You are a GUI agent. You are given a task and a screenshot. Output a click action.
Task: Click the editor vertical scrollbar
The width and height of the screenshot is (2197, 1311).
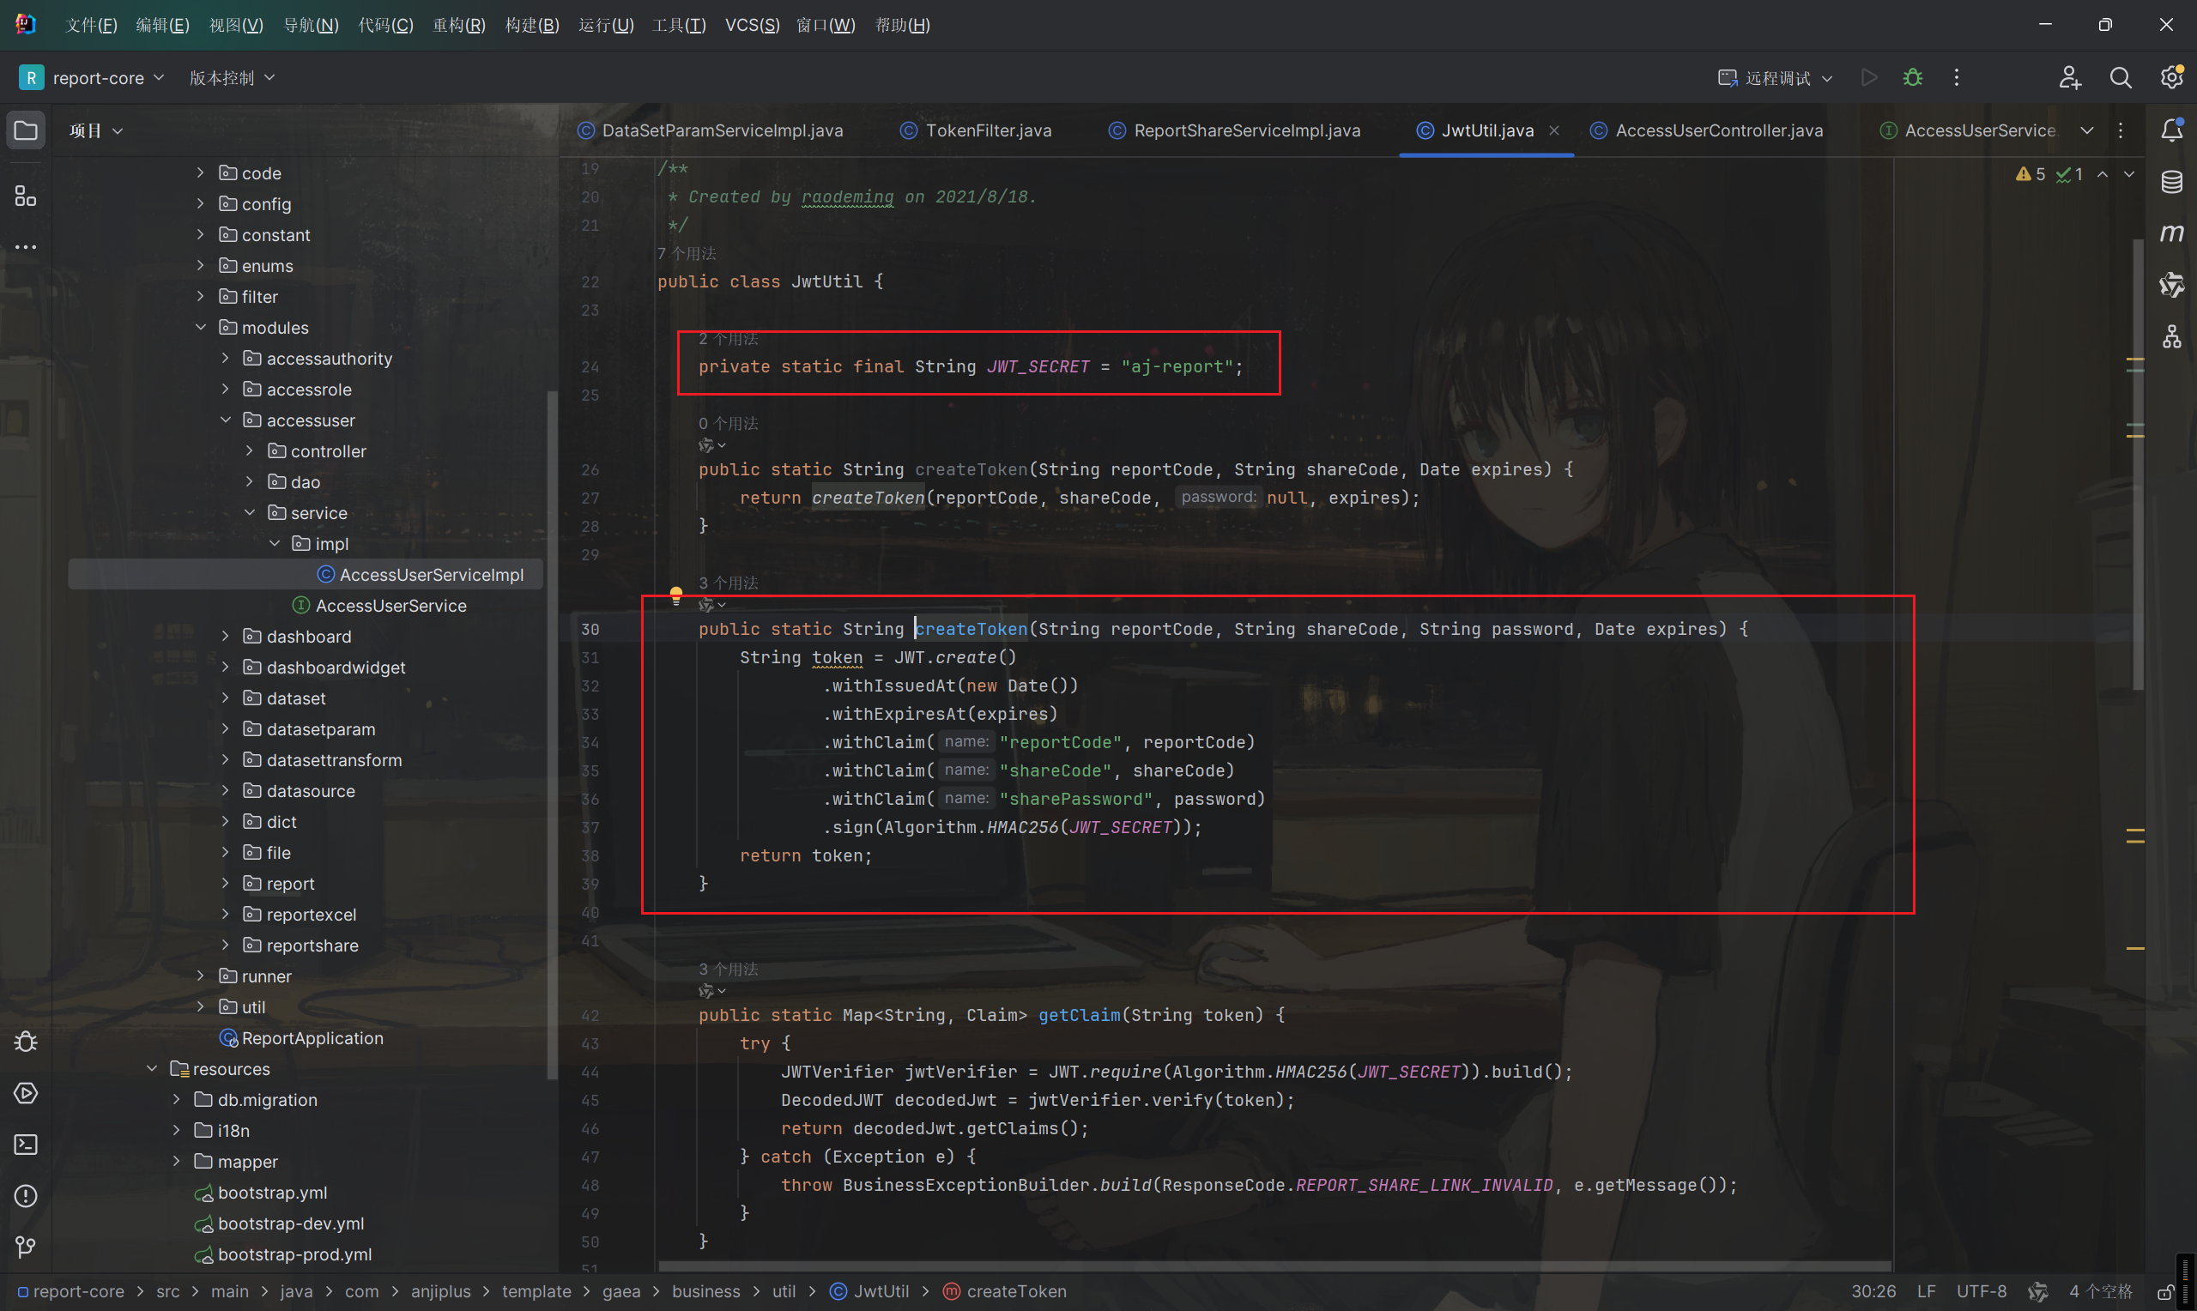(2137, 465)
